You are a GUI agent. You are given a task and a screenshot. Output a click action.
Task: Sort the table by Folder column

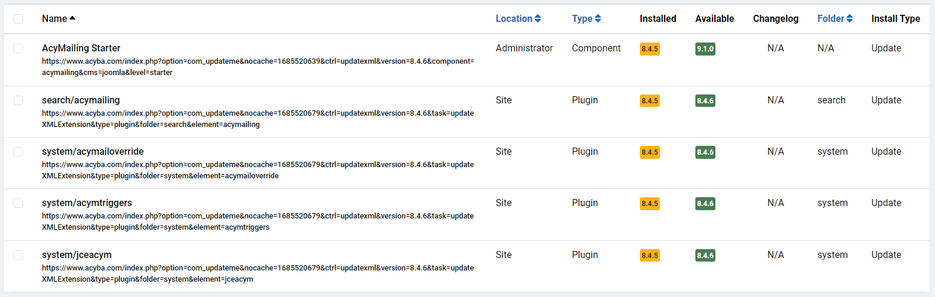[830, 19]
